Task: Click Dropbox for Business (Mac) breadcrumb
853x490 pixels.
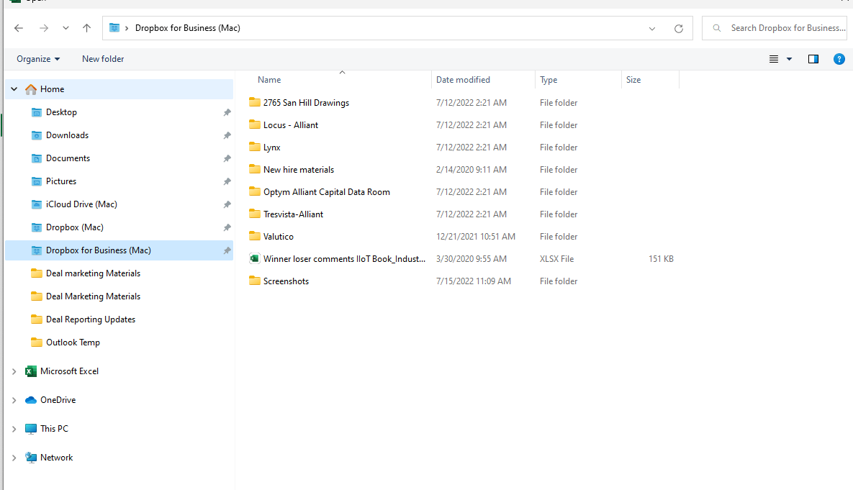Action: 188,28
